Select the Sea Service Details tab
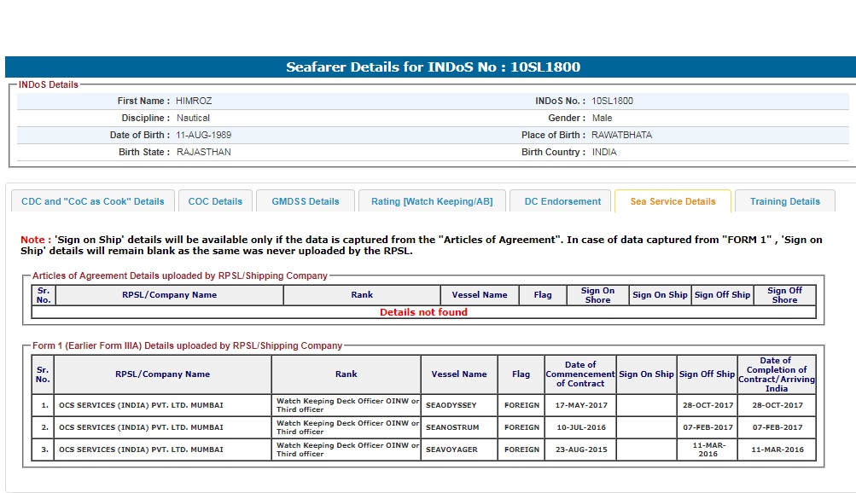This screenshot has height=493, width=856. pos(673,201)
